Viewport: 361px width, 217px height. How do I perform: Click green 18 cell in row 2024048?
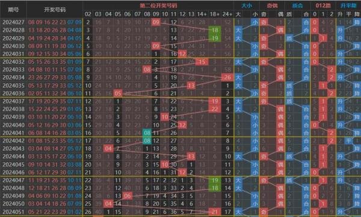point(215,188)
